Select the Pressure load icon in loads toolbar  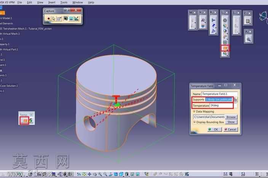click(225, 20)
